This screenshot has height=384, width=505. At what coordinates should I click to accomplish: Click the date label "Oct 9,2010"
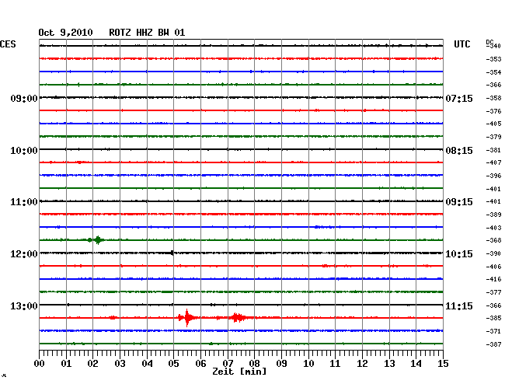pyautogui.click(x=65, y=33)
